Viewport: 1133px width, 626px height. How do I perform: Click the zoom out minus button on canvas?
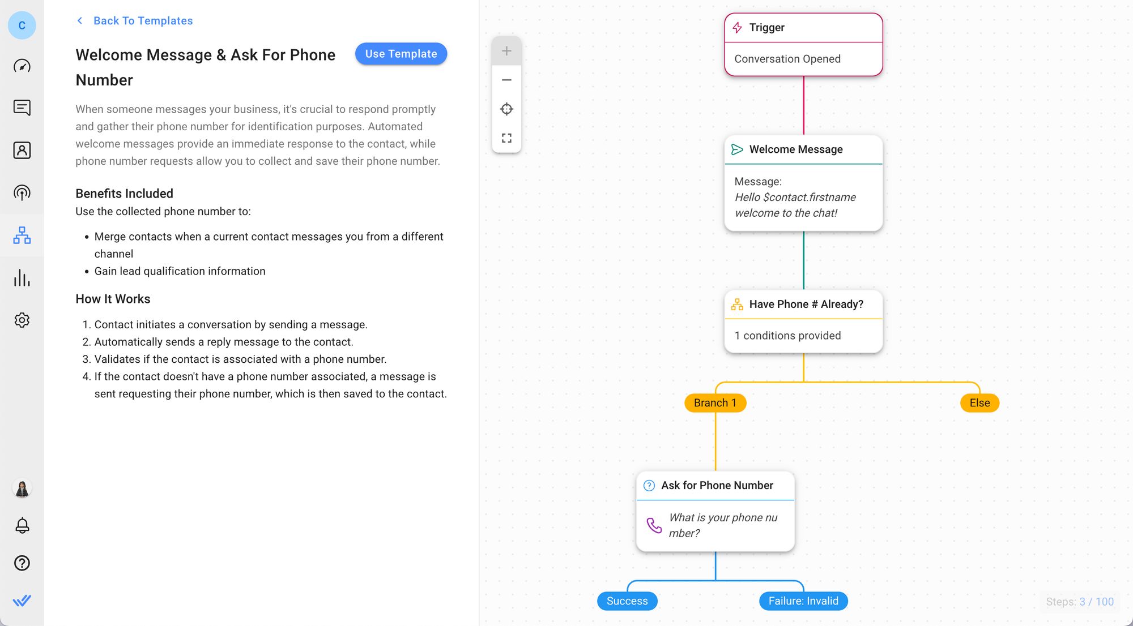(506, 79)
